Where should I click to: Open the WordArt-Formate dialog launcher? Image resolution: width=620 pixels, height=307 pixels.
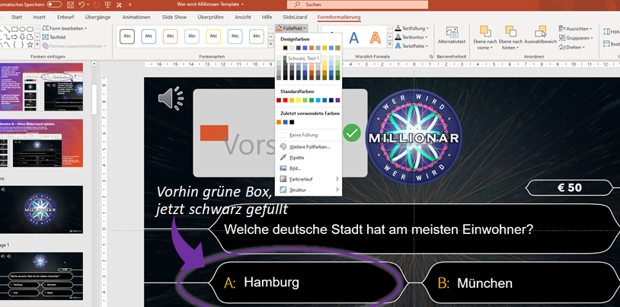[x=431, y=57]
